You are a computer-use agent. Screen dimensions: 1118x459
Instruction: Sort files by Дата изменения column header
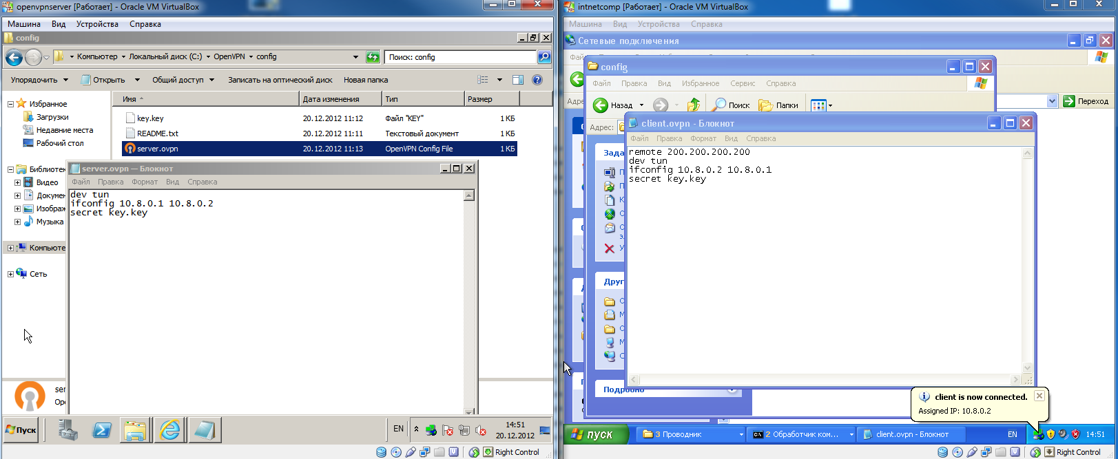point(340,99)
